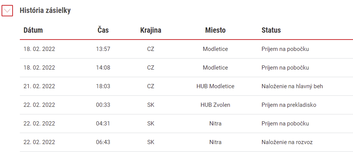Click the Krajina column header
This screenshot has height=157, width=353.
[151, 30]
